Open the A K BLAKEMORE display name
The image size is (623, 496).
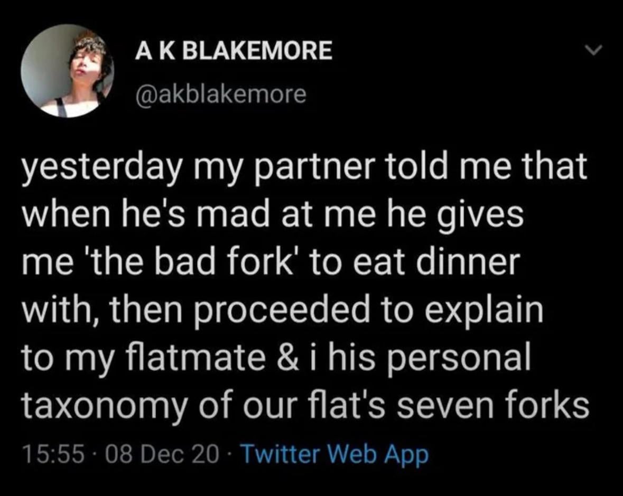pyautogui.click(x=234, y=51)
